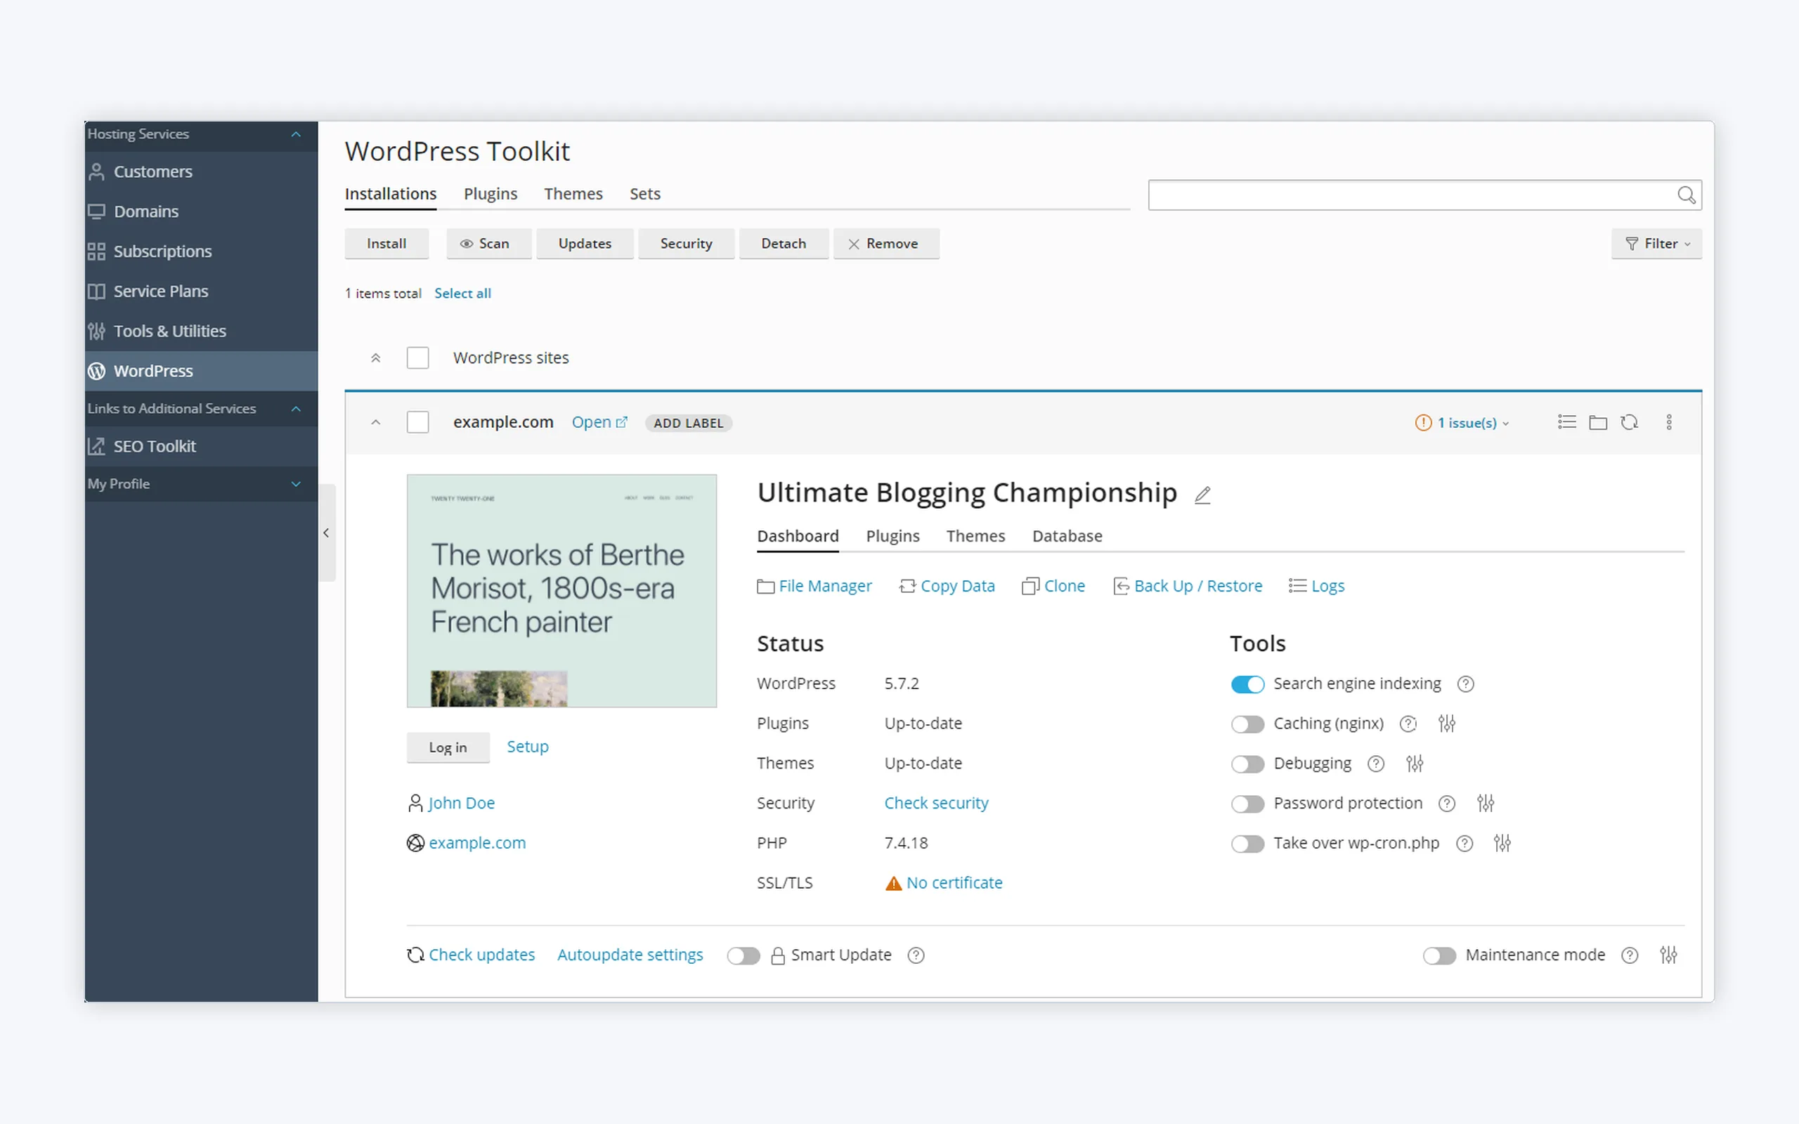
Task: Check the WordPress sites checkbox
Action: (418, 358)
